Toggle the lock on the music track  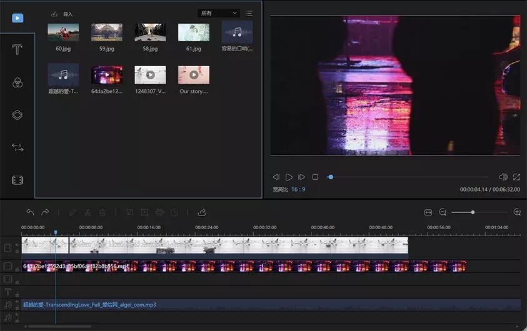click(x=17, y=309)
